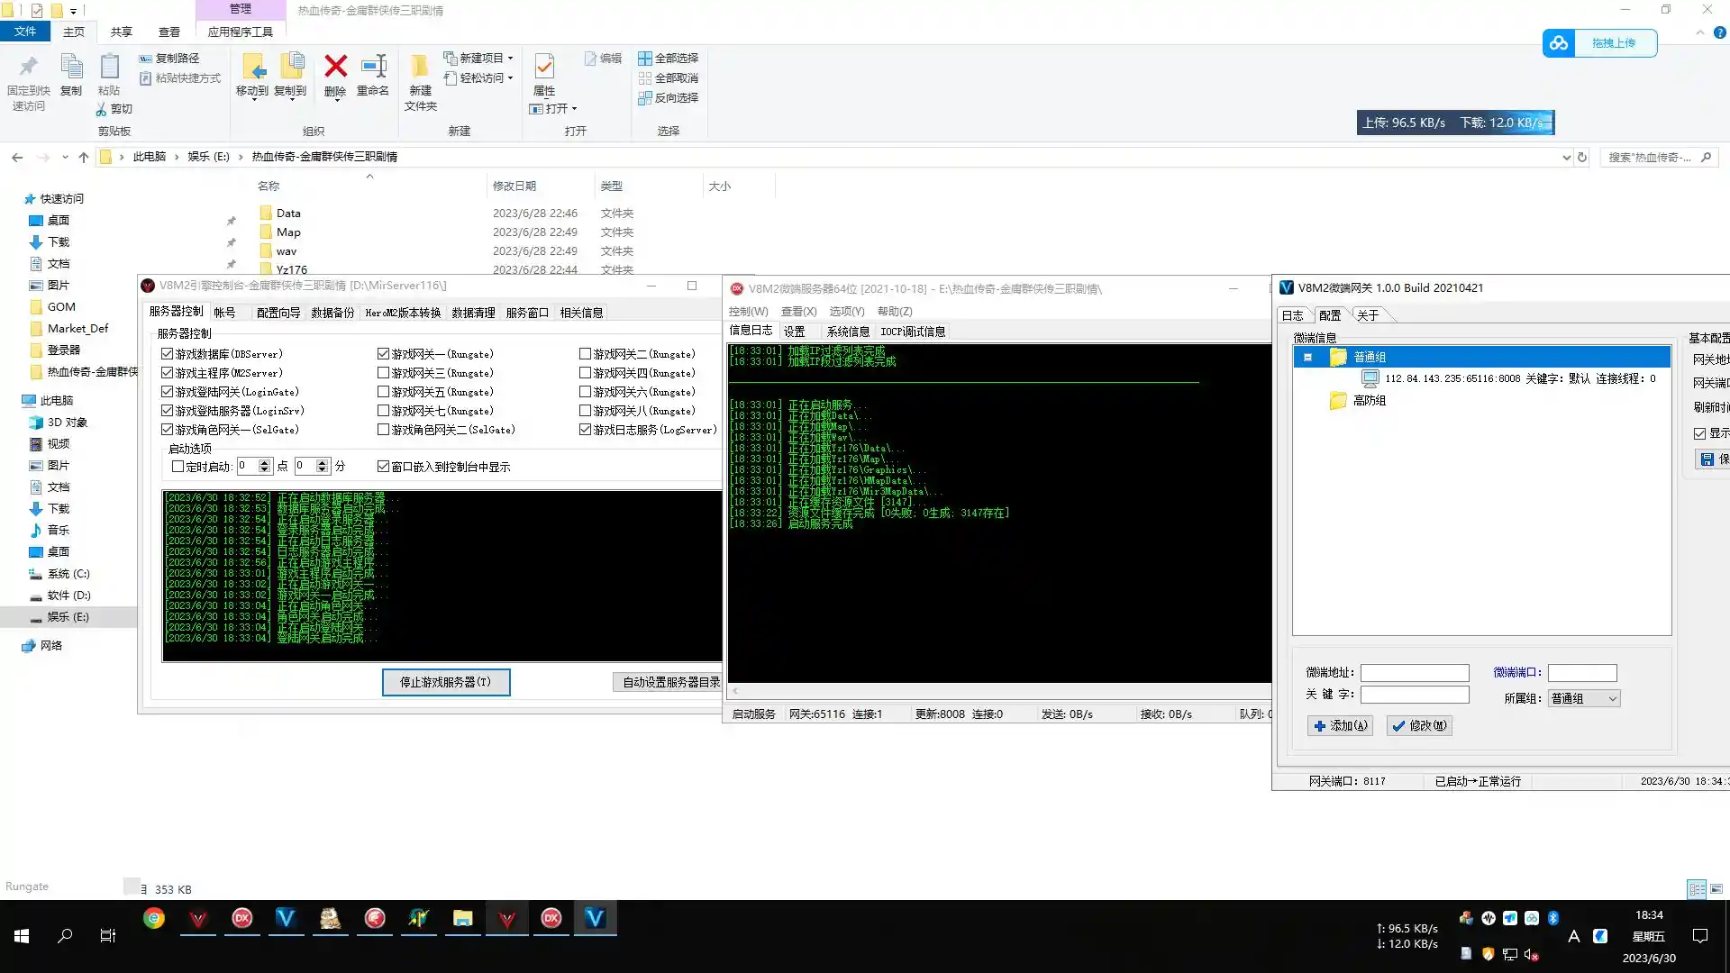Image resolution: width=1730 pixels, height=973 pixels.
Task: Open File Explorer from taskbar
Action: coord(463,918)
